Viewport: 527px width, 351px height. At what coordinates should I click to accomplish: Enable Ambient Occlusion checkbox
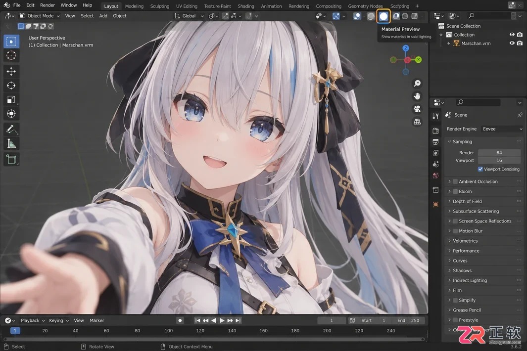455,182
